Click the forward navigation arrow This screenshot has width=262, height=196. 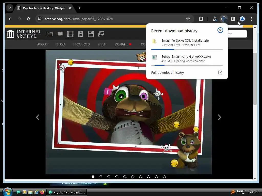(x=19, y=19)
